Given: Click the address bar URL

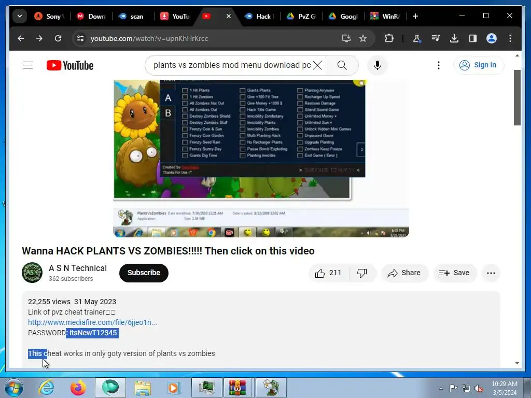Looking at the screenshot, I should coord(149,38).
